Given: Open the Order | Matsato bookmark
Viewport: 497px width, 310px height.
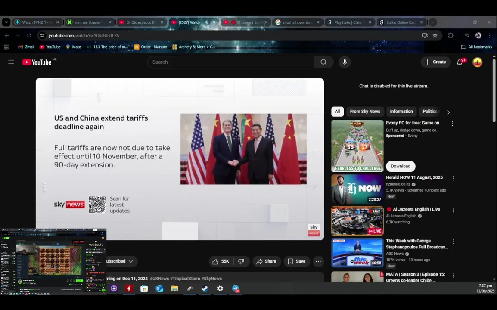Looking at the screenshot, I should (151, 47).
